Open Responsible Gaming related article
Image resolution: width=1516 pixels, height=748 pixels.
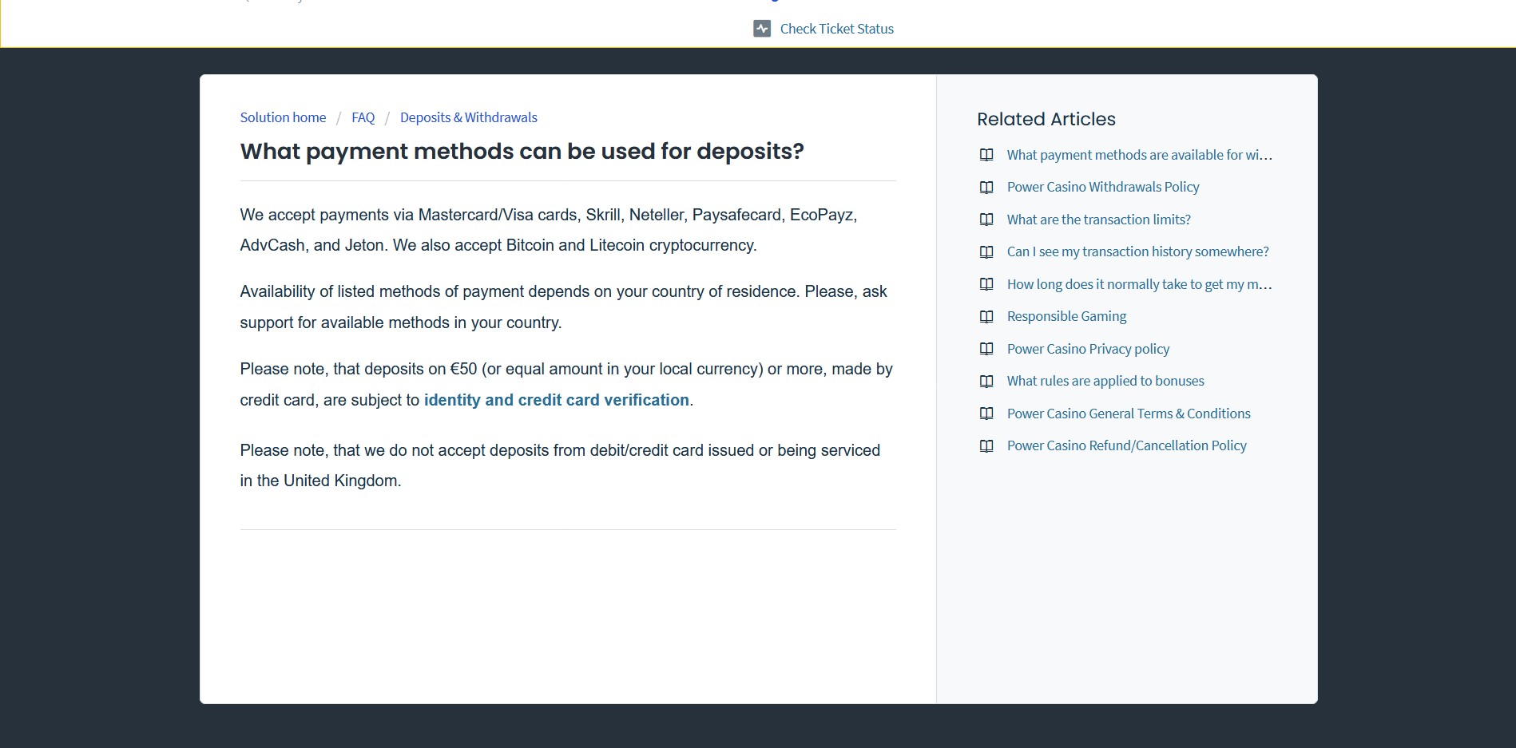click(x=1066, y=316)
